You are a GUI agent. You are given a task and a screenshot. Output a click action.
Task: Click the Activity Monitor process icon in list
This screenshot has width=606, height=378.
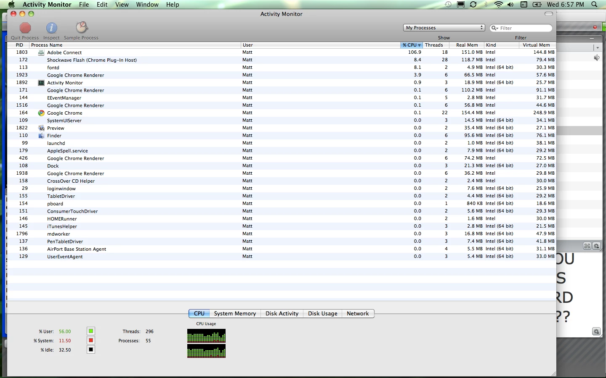tap(41, 83)
